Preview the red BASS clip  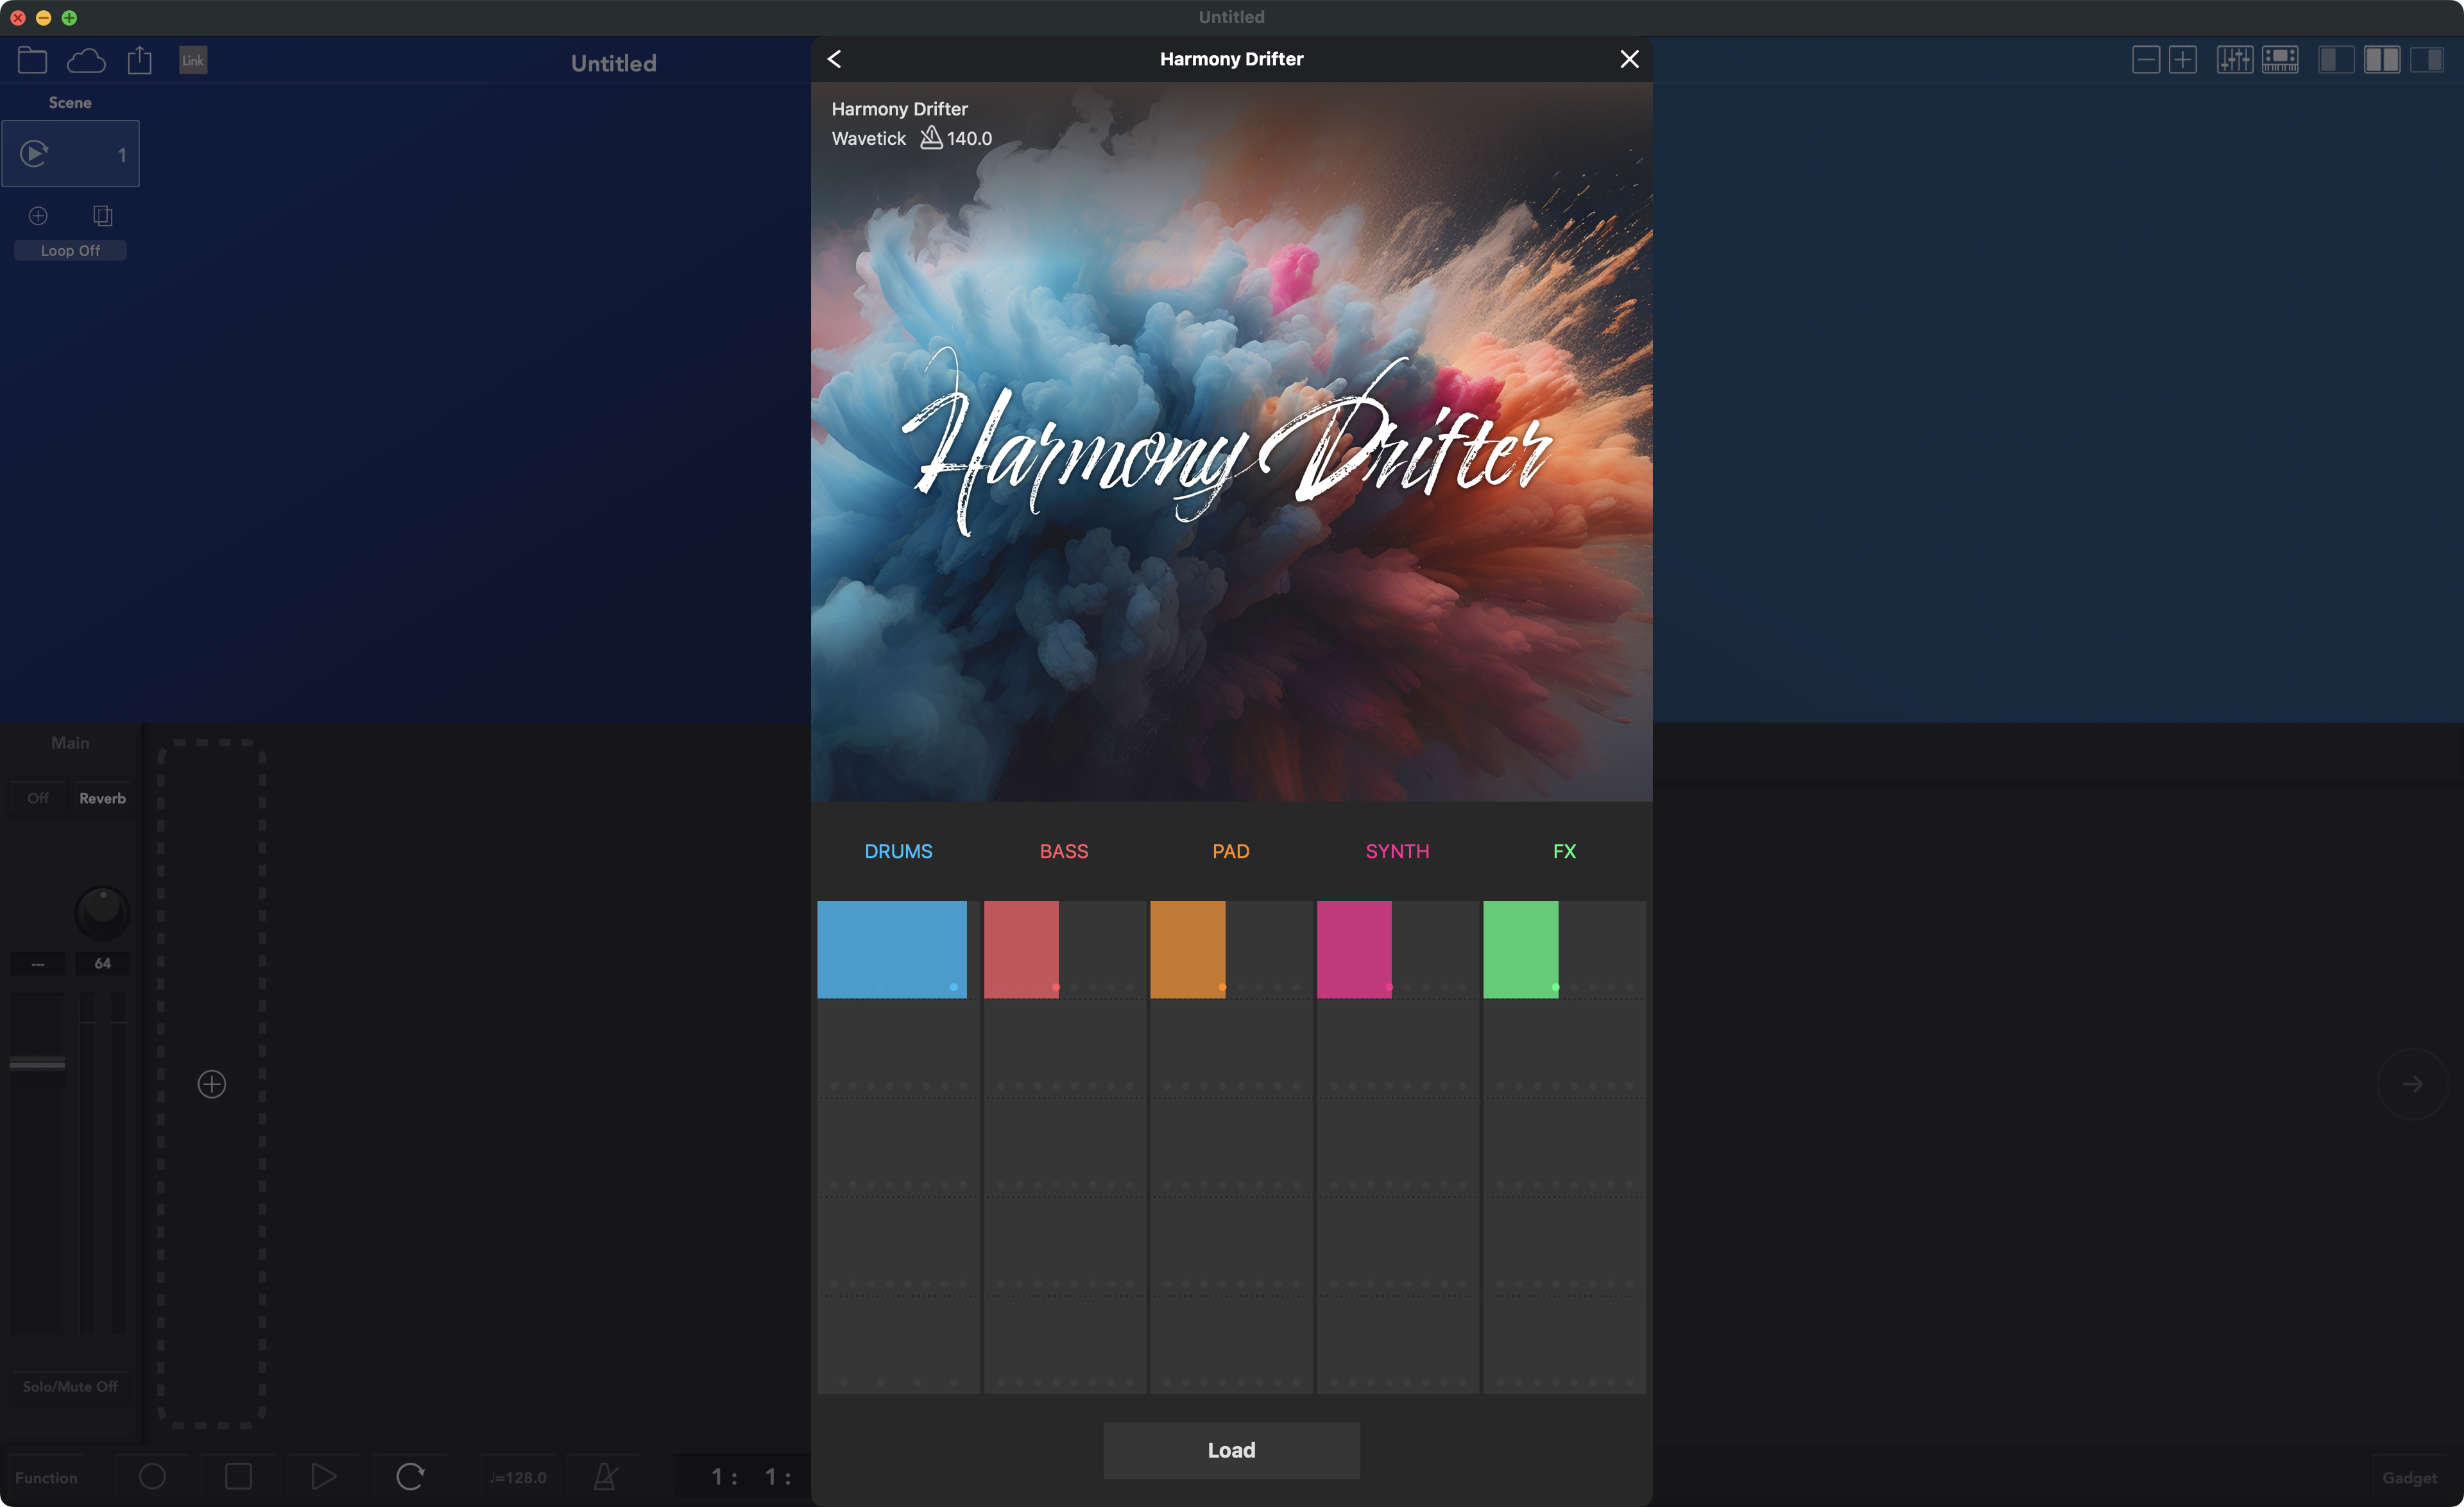point(1021,949)
